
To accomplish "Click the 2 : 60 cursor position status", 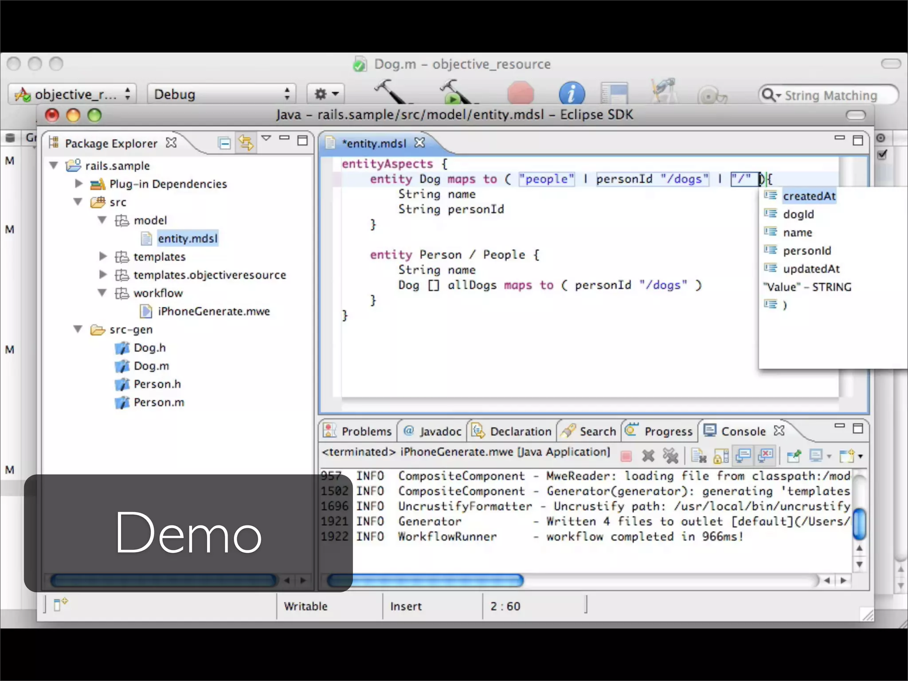I will click(505, 606).
